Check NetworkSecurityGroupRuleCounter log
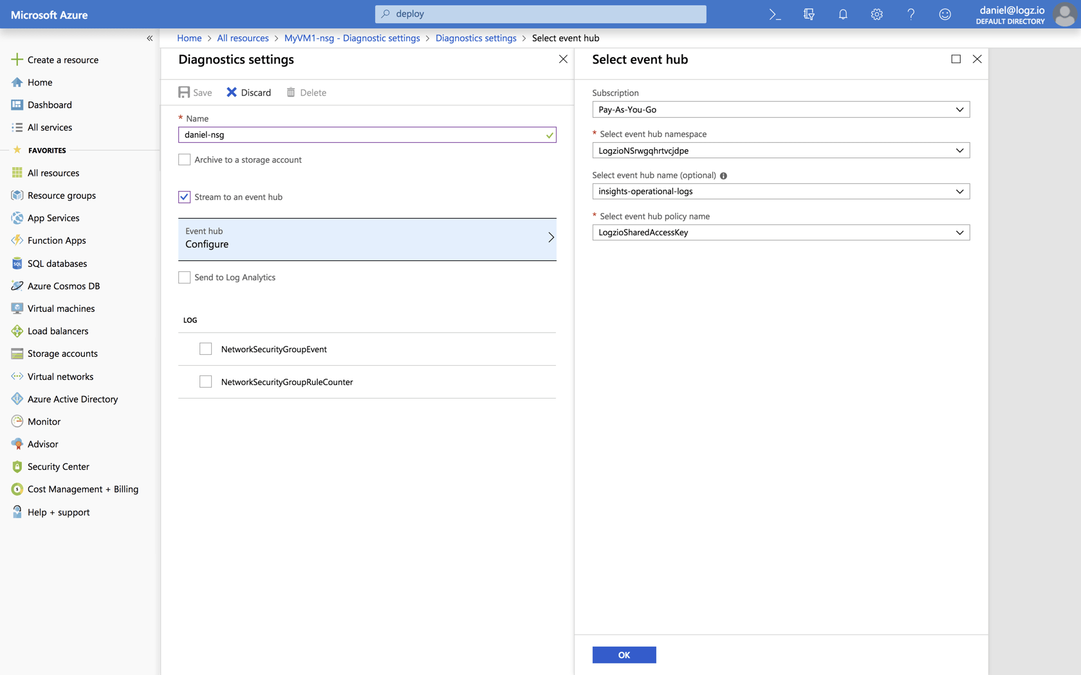Screen dimensions: 1081x675 click(x=206, y=382)
